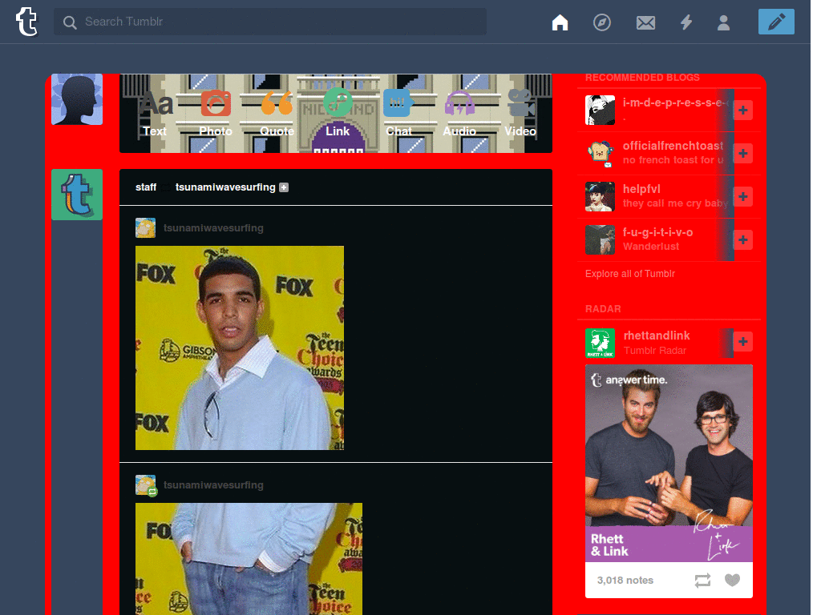Open f-u-g-i-t-i-v-o recommended blog

657,232
